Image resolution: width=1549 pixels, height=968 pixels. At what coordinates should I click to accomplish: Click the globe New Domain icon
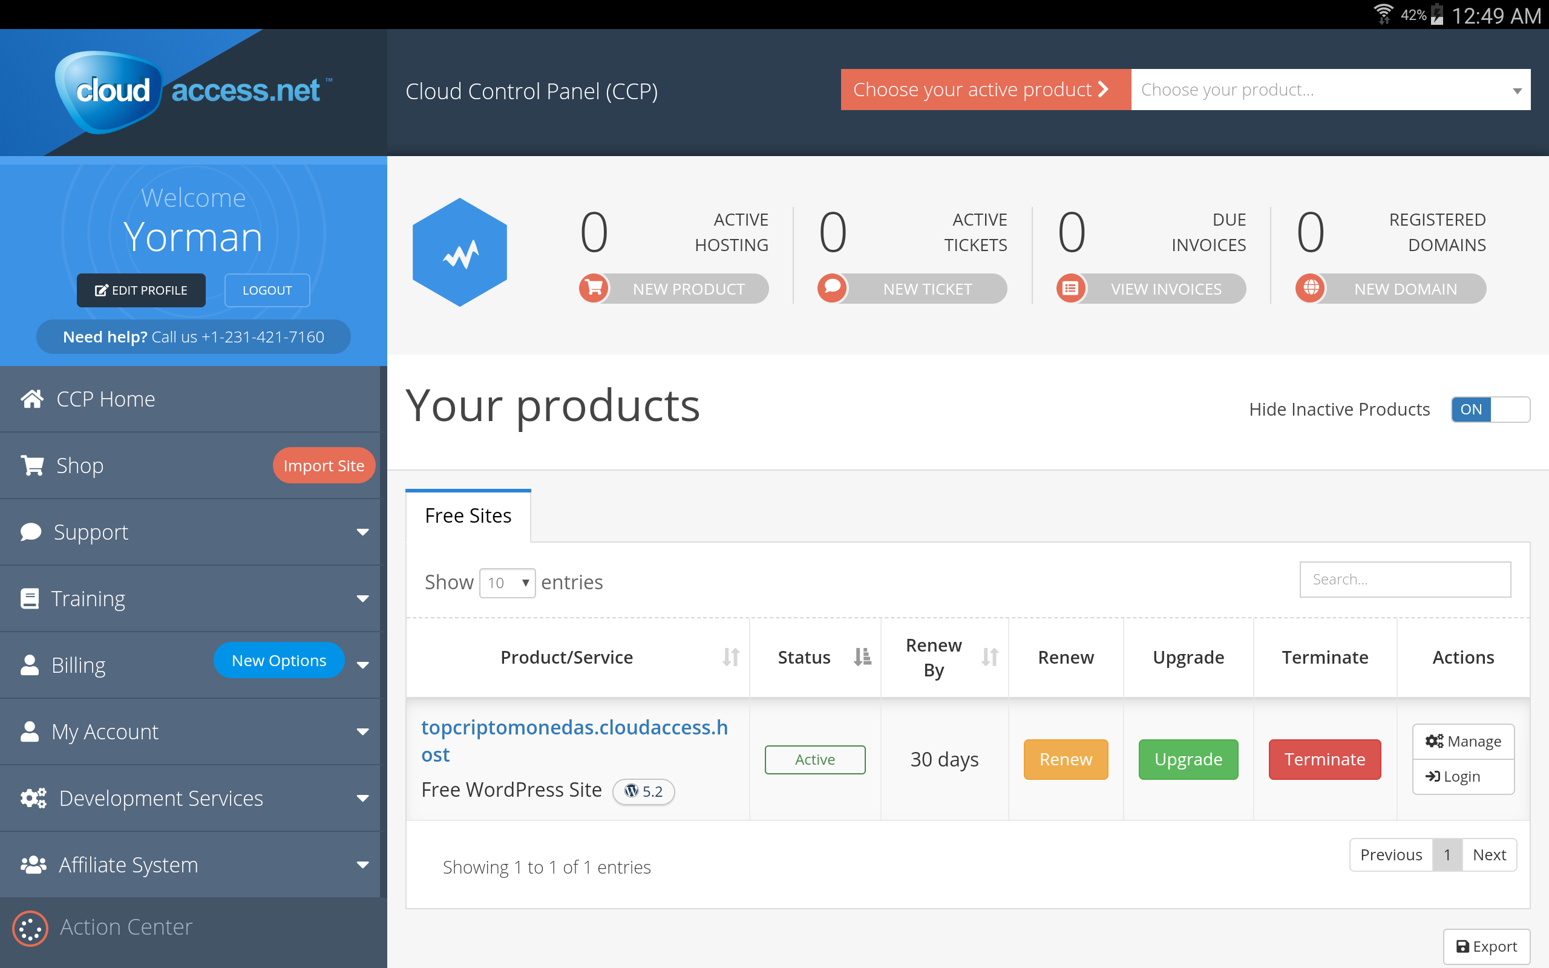(x=1310, y=288)
